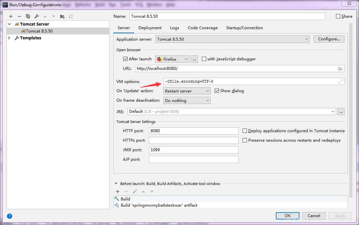Browse the URL with the folder icon
The height and width of the screenshot is (225, 359).
340,69
